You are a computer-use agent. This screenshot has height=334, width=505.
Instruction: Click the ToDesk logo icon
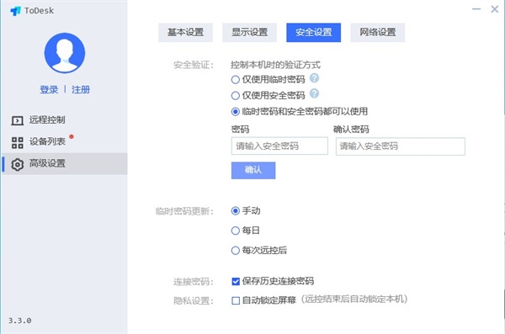[15, 11]
